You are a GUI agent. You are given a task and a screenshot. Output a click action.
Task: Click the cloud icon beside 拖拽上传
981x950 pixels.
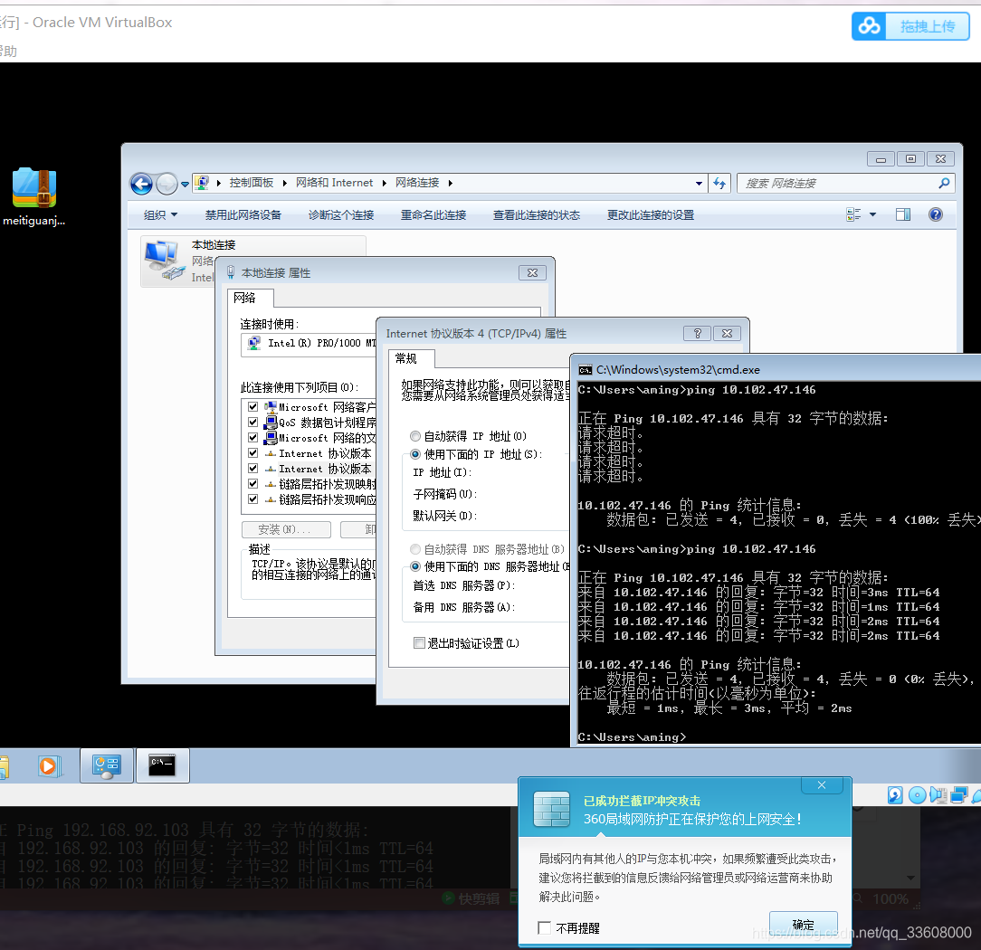point(869,26)
